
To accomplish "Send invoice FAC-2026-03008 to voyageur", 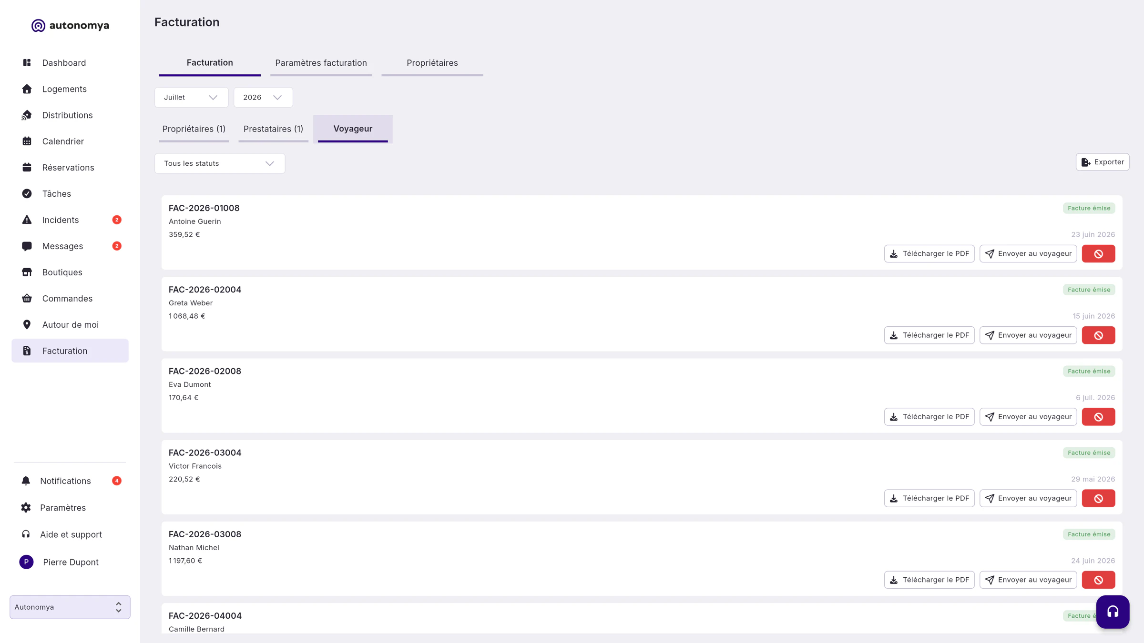I will tap(1028, 580).
